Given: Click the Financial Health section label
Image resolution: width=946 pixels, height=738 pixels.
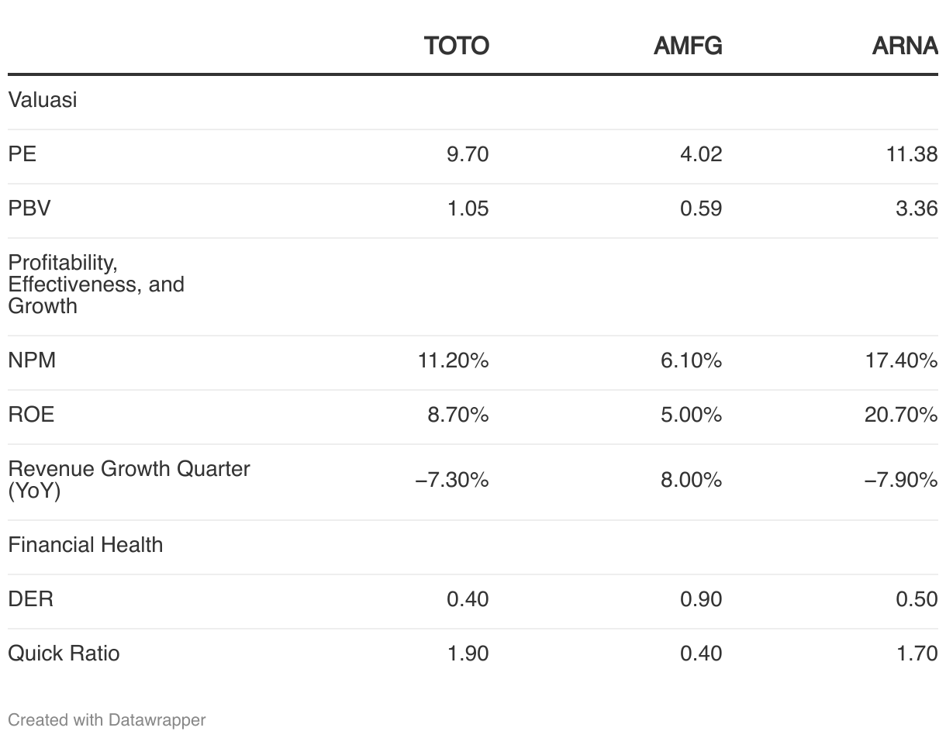Looking at the screenshot, I should click(85, 545).
